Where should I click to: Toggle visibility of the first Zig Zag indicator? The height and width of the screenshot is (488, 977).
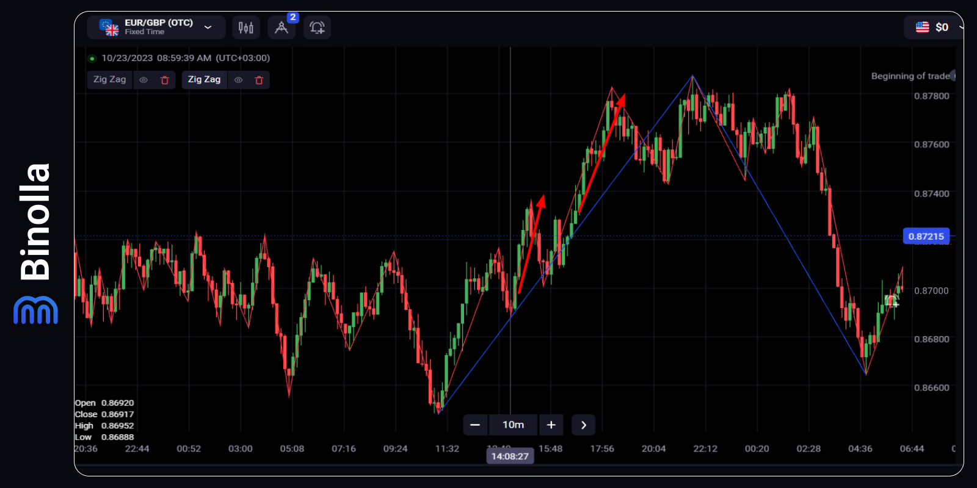coord(143,80)
